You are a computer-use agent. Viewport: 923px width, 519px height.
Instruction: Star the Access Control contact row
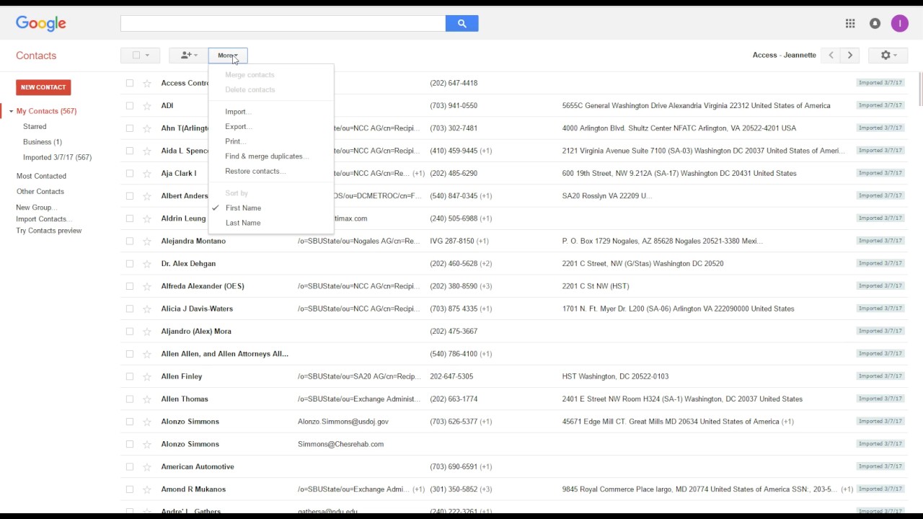147,84
